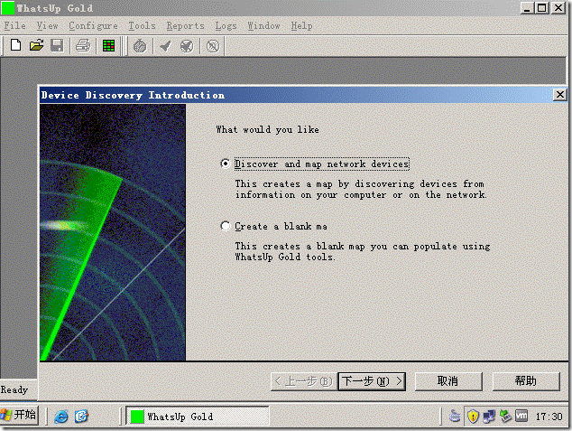This screenshot has width=572, height=431.
Task: Click the second quick launch icon
Action: pos(81,417)
